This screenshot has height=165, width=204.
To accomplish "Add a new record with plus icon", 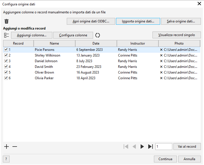I will coord(7,147).
